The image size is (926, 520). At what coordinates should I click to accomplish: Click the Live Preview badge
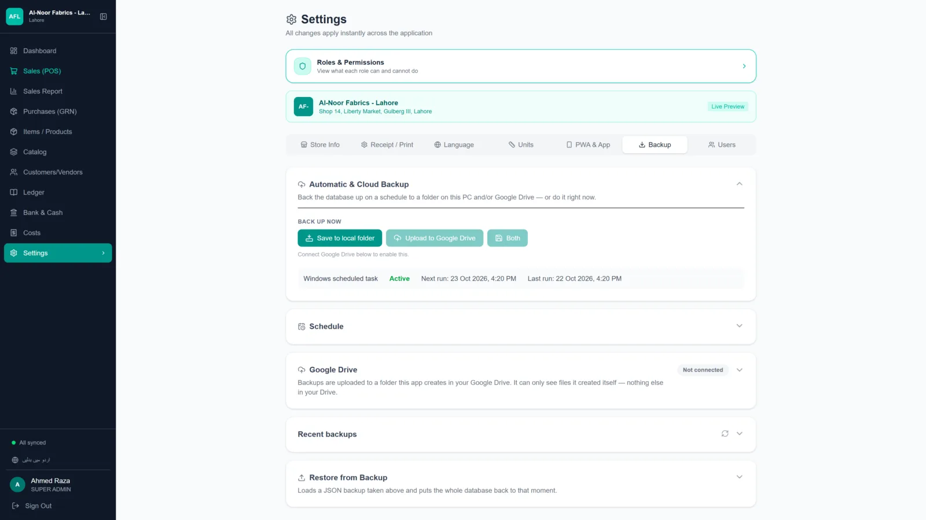[x=727, y=107]
